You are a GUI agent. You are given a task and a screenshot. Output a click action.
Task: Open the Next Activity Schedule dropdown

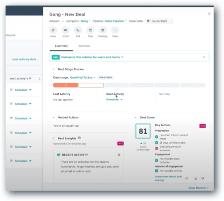click(x=114, y=99)
